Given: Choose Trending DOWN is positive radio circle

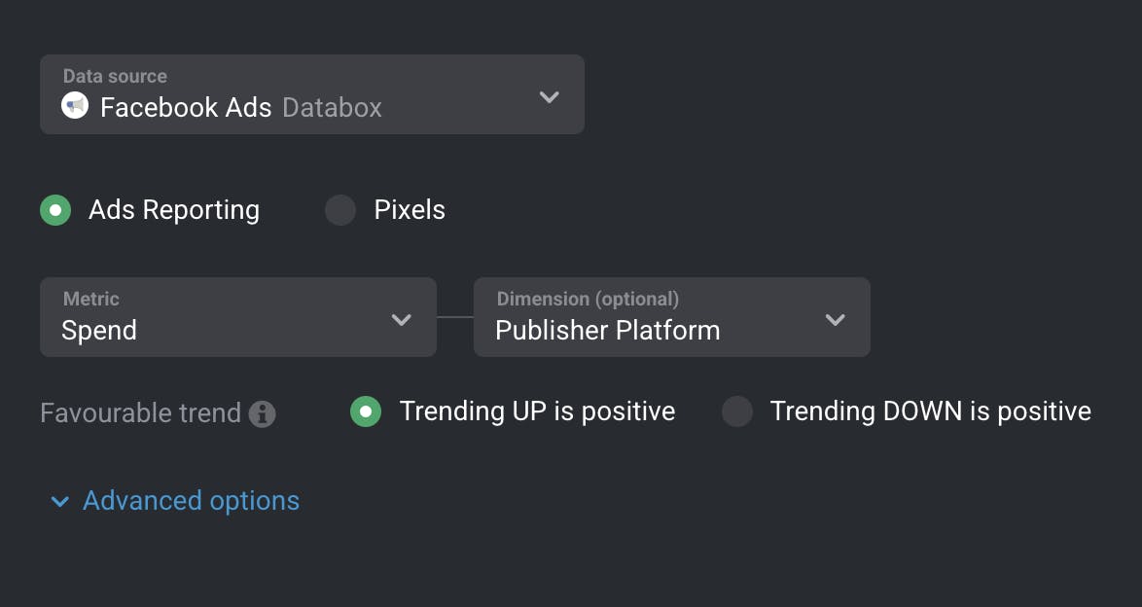Looking at the screenshot, I should pos(737,411).
